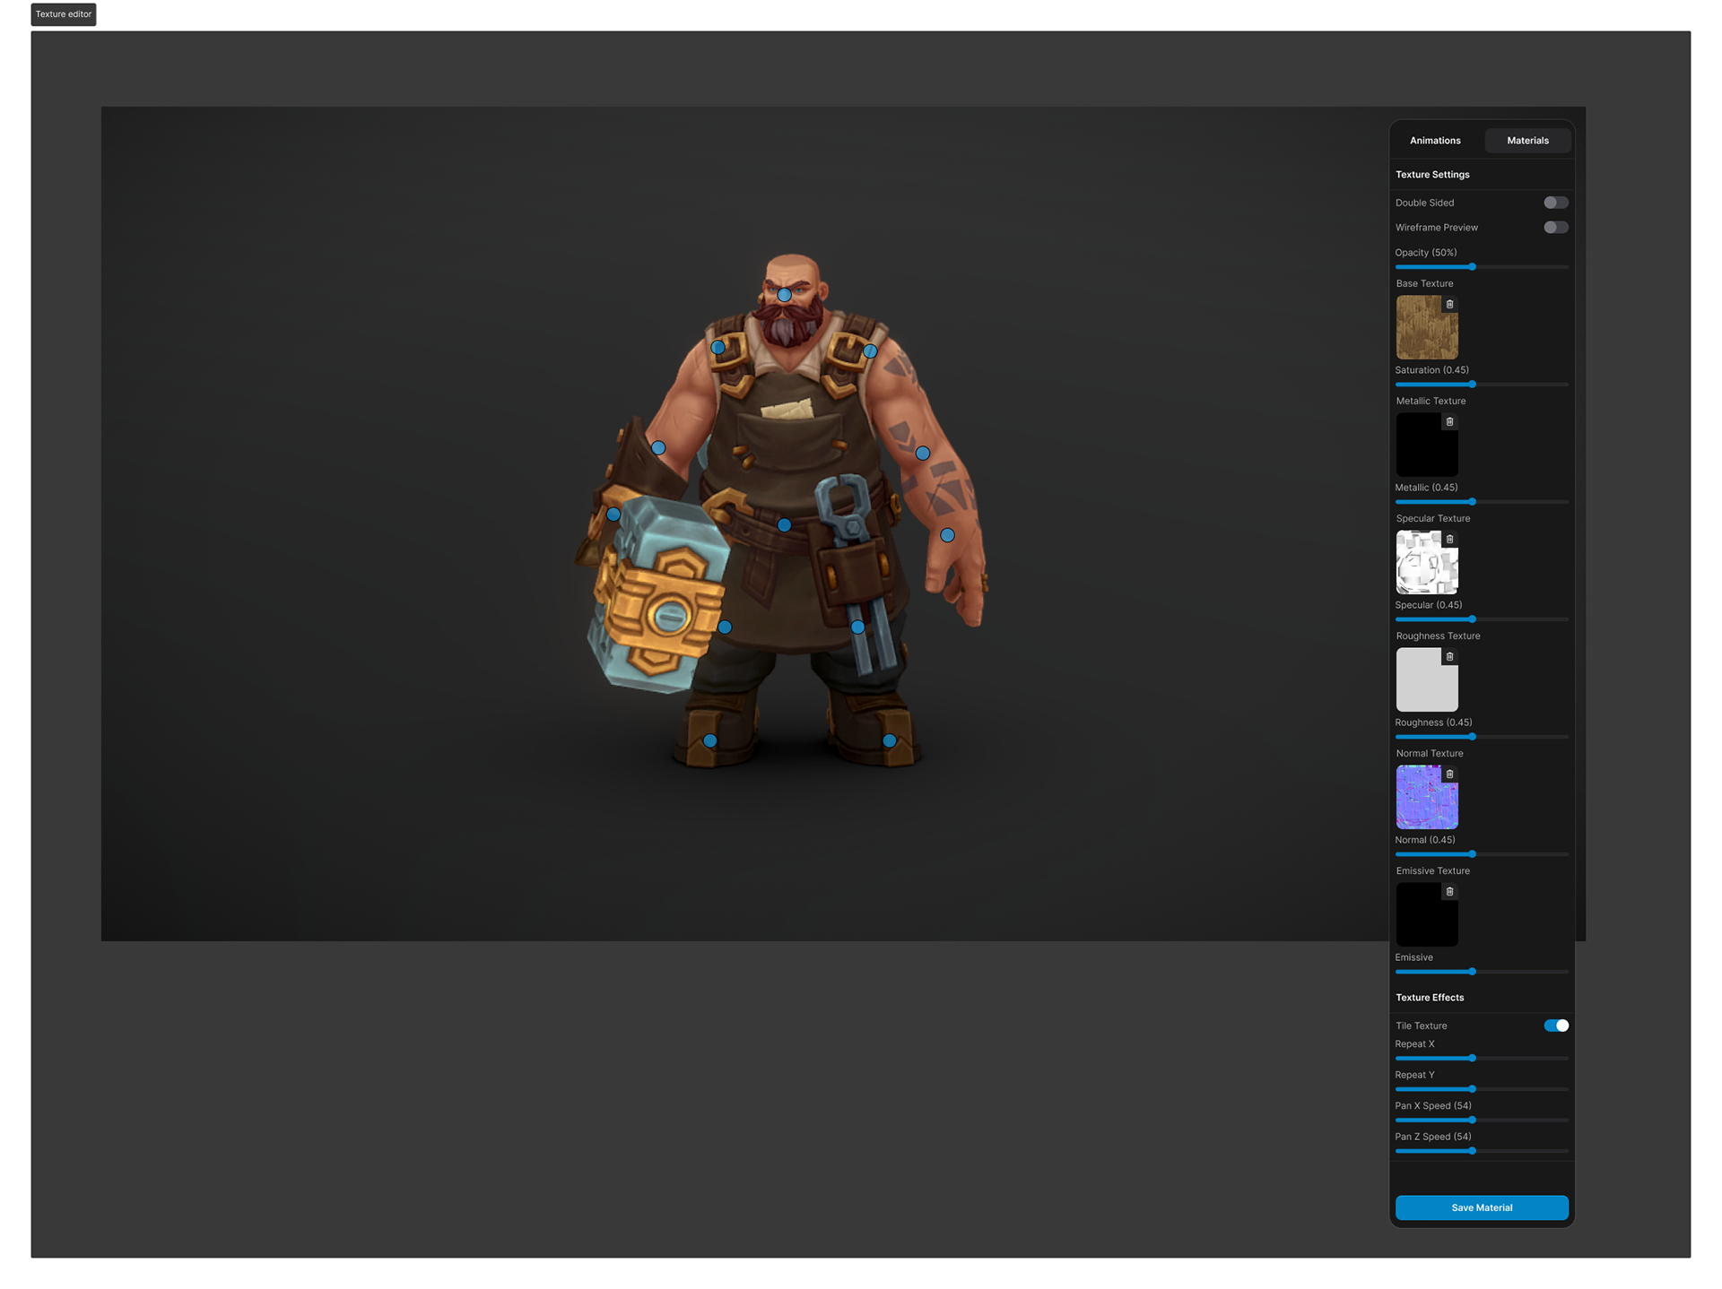1722x1289 pixels.
Task: Delete the Emissive Texture with its trash icon
Action: click(1449, 891)
